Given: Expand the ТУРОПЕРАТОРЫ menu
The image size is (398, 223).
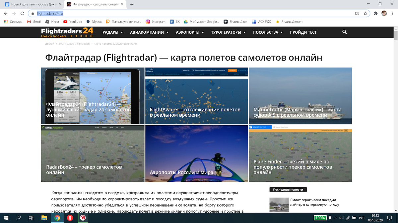Looking at the screenshot, I should tap(229, 32).
